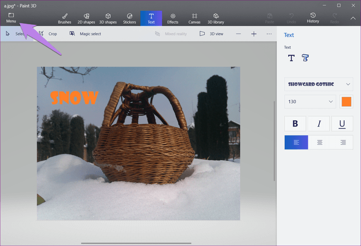Zoom in with the plus icon
This screenshot has width=361, height=246.
click(x=254, y=34)
